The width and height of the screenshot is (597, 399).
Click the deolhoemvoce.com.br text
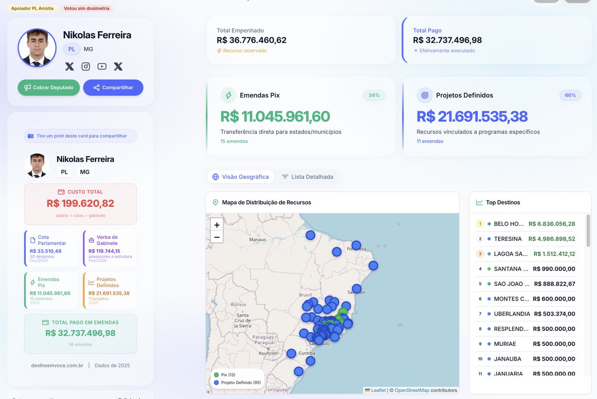[57, 365]
